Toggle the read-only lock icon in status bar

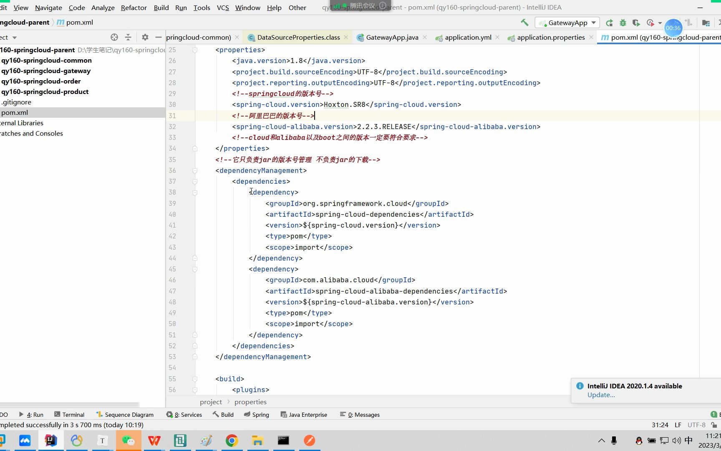[x=713, y=425]
